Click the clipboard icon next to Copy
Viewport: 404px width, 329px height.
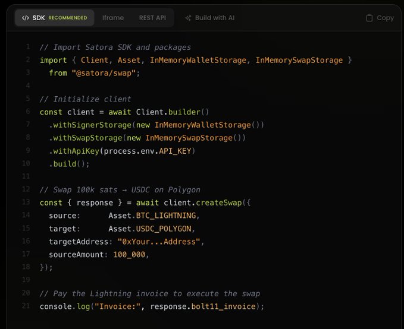pyautogui.click(x=369, y=18)
